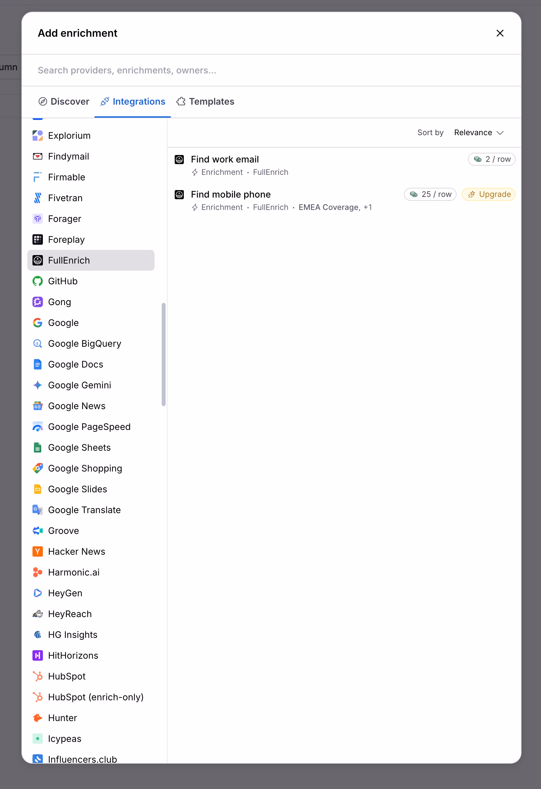Click the Google PageSpeed icon
Image resolution: width=541 pixels, height=789 pixels.
(38, 427)
